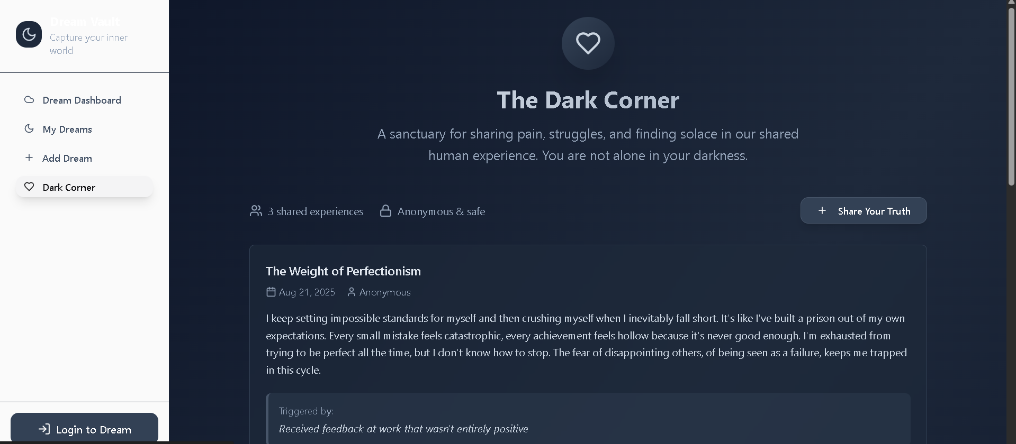The image size is (1016, 444).
Task: Click the calendar icon next to Aug 21, 2025
Action: point(271,292)
